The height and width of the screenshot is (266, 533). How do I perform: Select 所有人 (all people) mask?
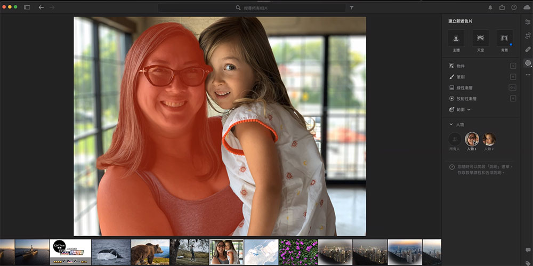click(455, 140)
